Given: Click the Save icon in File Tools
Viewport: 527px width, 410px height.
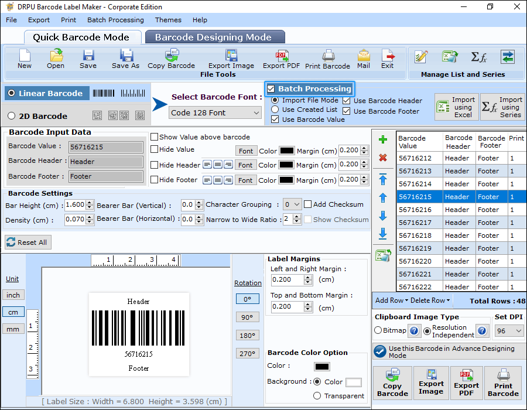Looking at the screenshot, I should 88,59.
